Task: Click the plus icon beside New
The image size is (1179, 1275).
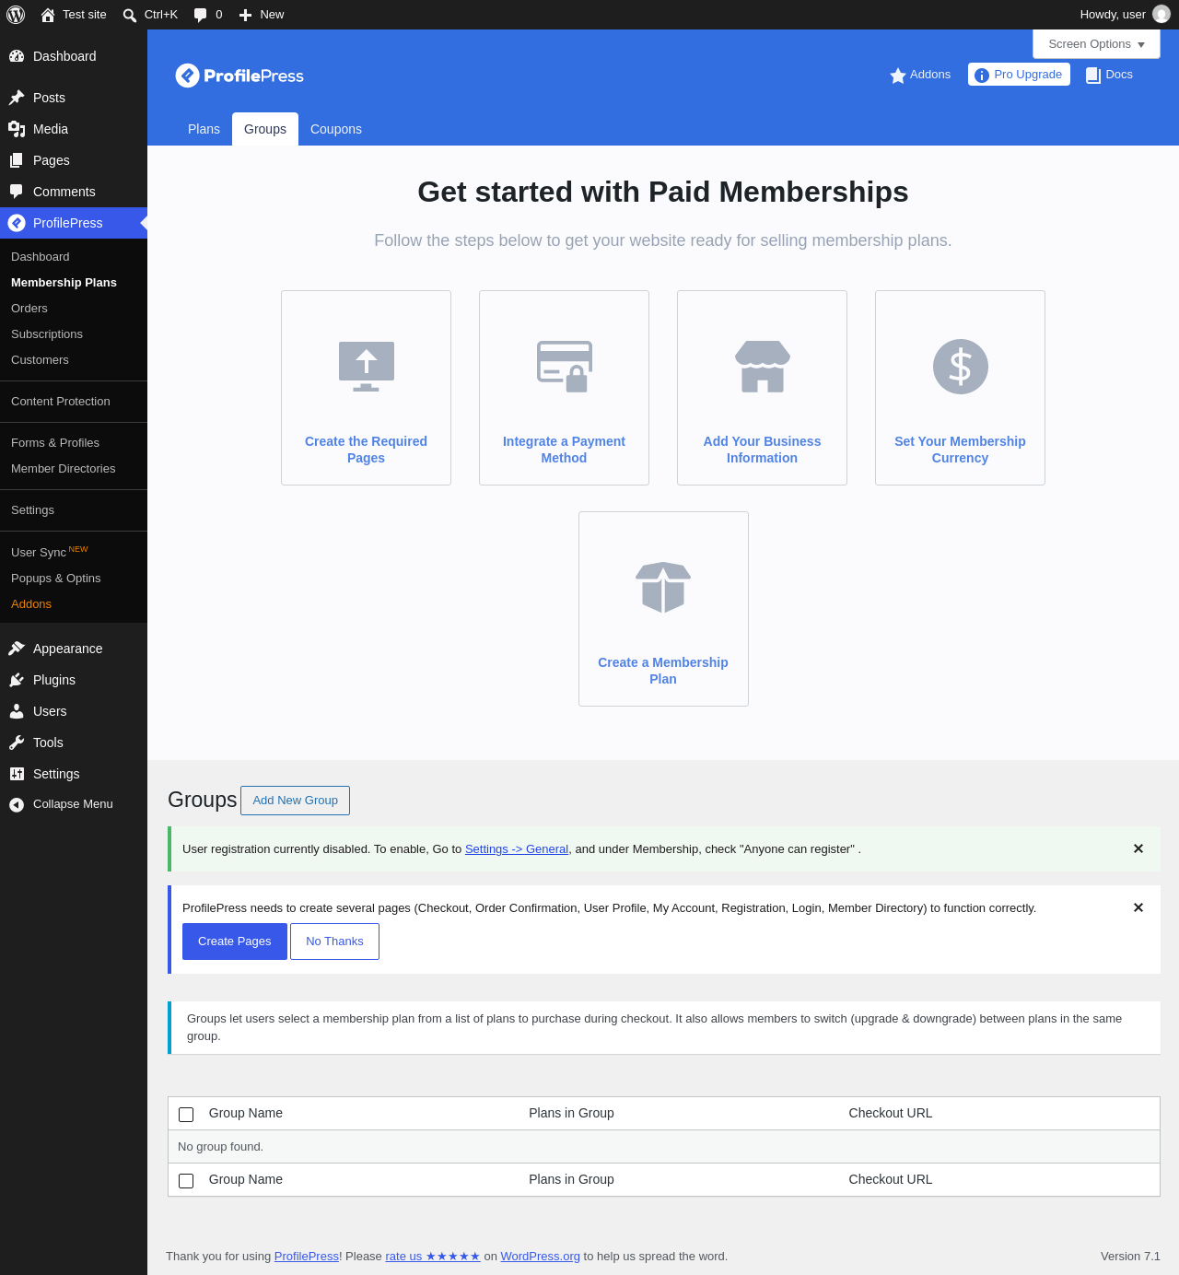Action: click(245, 15)
